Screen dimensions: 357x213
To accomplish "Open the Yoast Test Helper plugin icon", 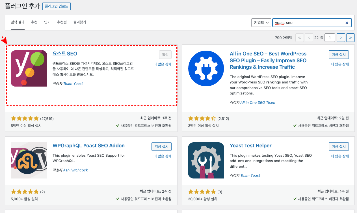I will pos(206,160).
